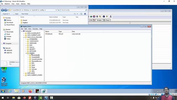Open the Registry Editor View menu

[30, 29]
